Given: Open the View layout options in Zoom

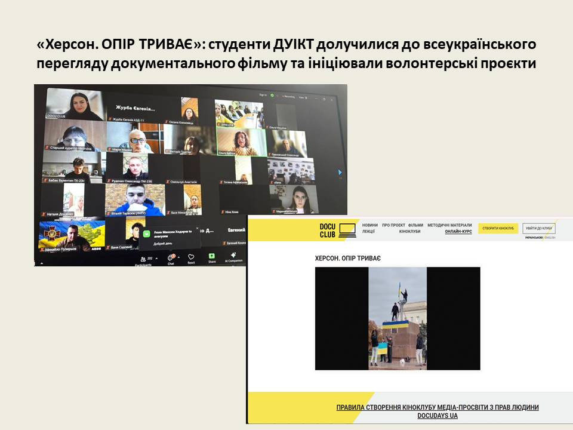Looking at the screenshot, I should [303, 96].
